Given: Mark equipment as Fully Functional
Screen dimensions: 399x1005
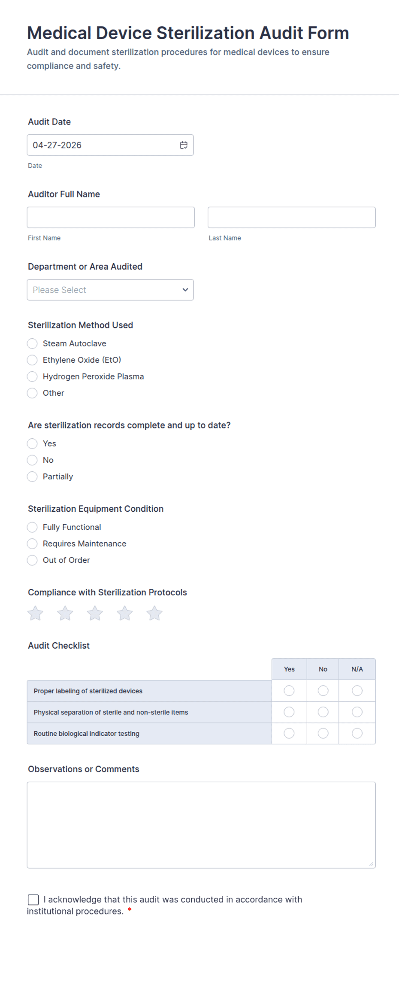Looking at the screenshot, I should pos(32,527).
